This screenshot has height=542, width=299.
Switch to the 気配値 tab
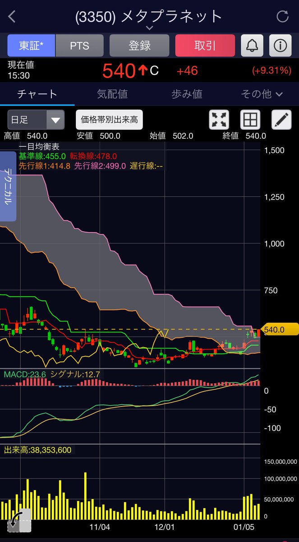(x=112, y=94)
